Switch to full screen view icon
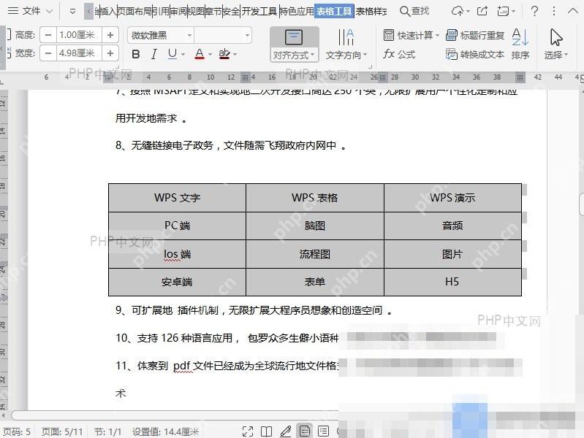Image resolution: width=584 pixels, height=438 pixels. [248, 431]
